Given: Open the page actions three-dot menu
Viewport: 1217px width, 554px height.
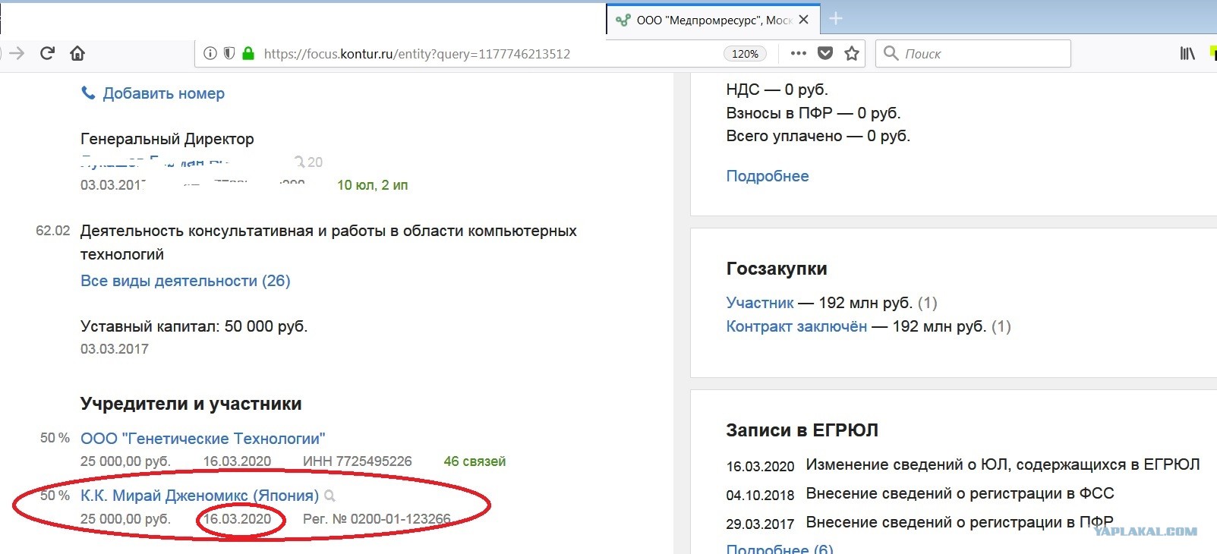Looking at the screenshot, I should (798, 53).
